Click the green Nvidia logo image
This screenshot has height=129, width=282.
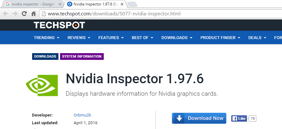point(42,85)
